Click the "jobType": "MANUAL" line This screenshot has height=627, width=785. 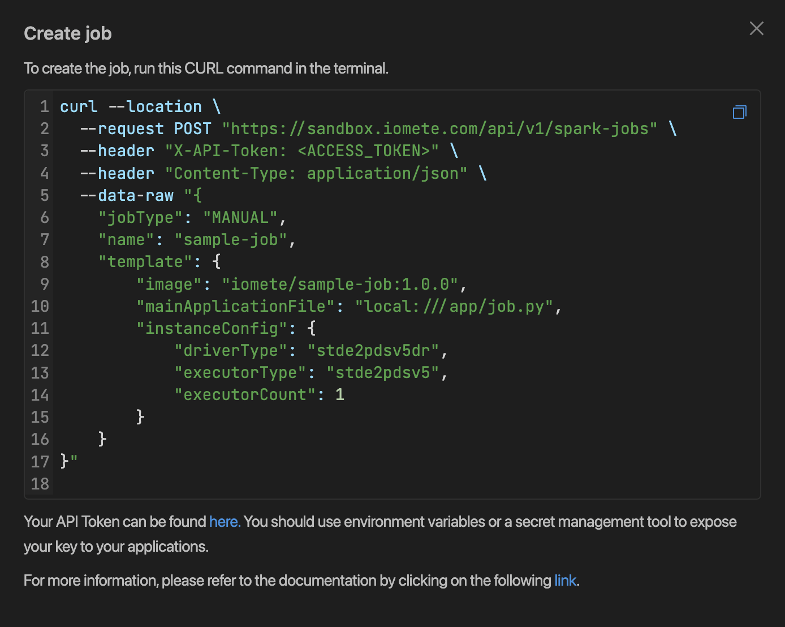[193, 217]
